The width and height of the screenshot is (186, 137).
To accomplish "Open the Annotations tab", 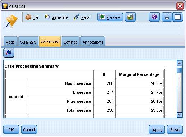I will tap(93, 41).
